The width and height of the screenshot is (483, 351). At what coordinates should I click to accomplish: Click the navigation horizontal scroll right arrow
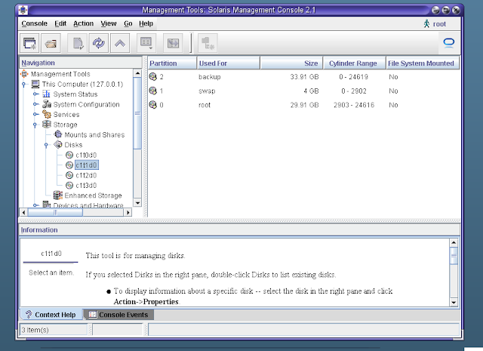pos(128,212)
